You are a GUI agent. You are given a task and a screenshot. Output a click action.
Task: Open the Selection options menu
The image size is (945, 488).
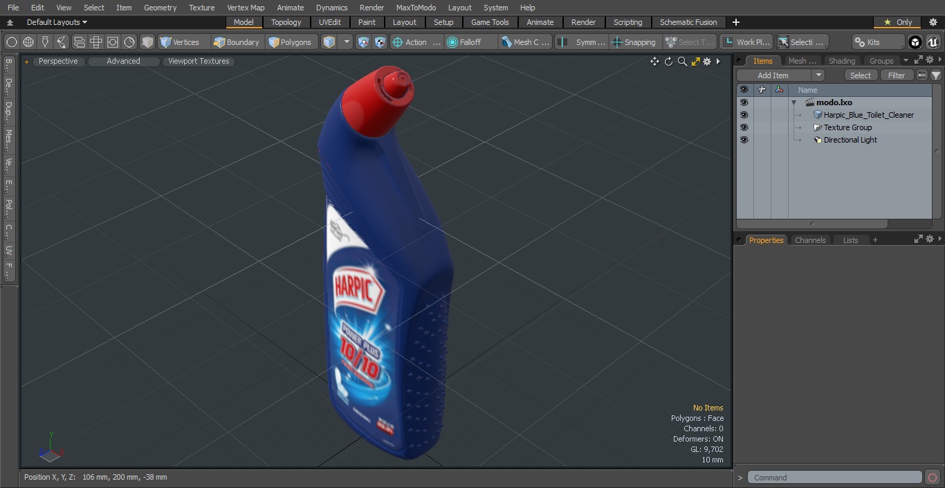click(x=802, y=42)
